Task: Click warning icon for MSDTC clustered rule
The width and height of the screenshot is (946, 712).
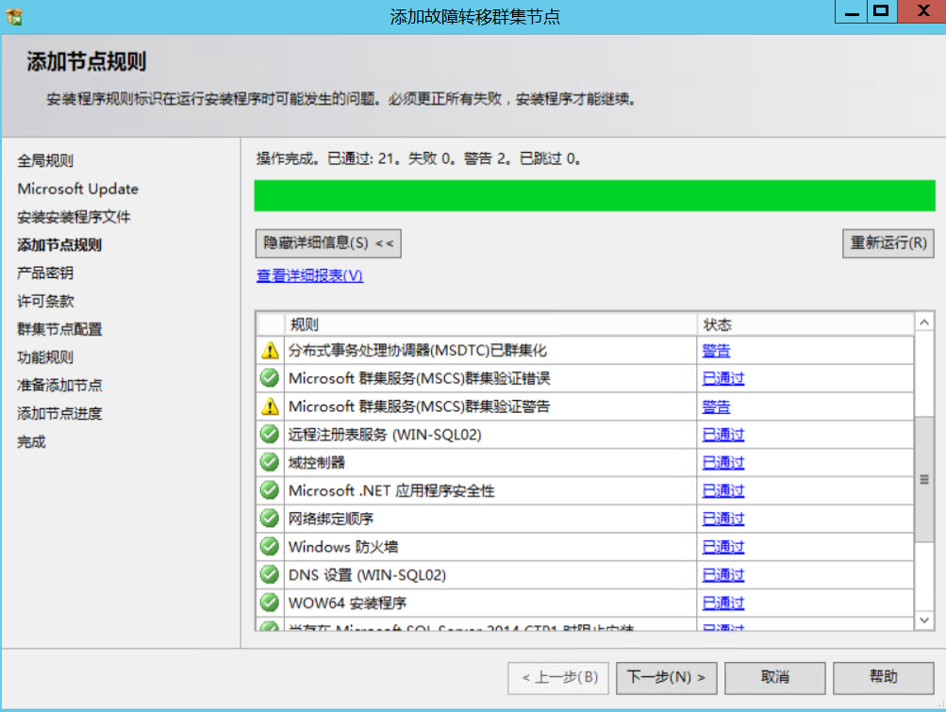Action: 270,350
